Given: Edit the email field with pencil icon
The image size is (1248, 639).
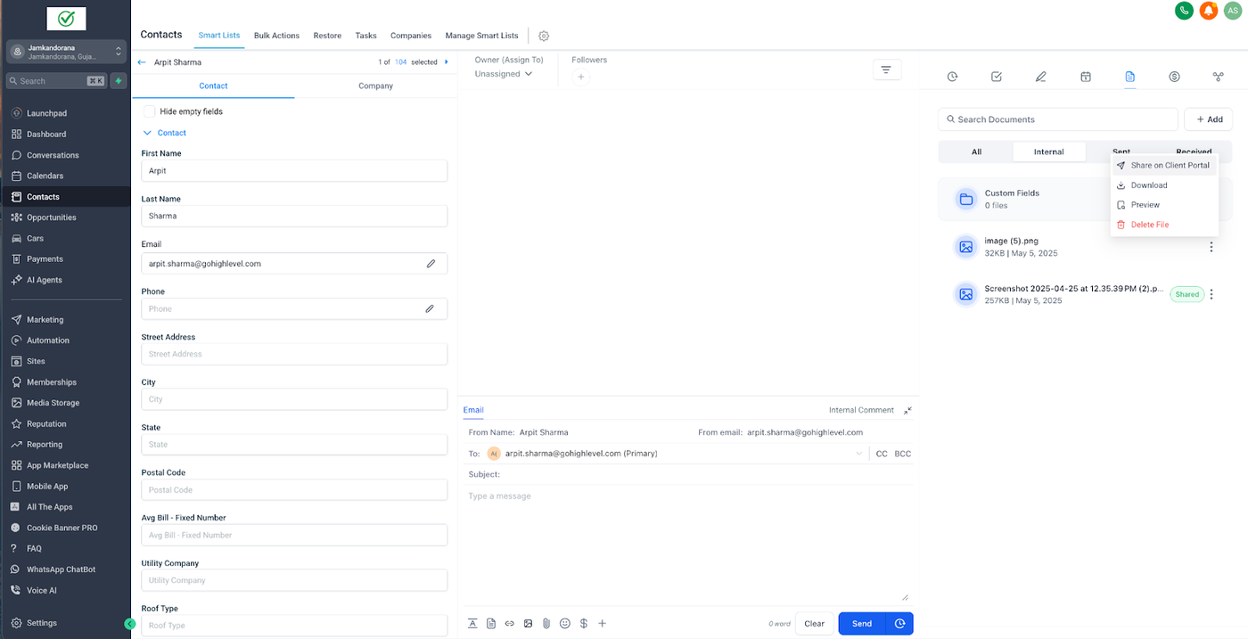Looking at the screenshot, I should (431, 264).
